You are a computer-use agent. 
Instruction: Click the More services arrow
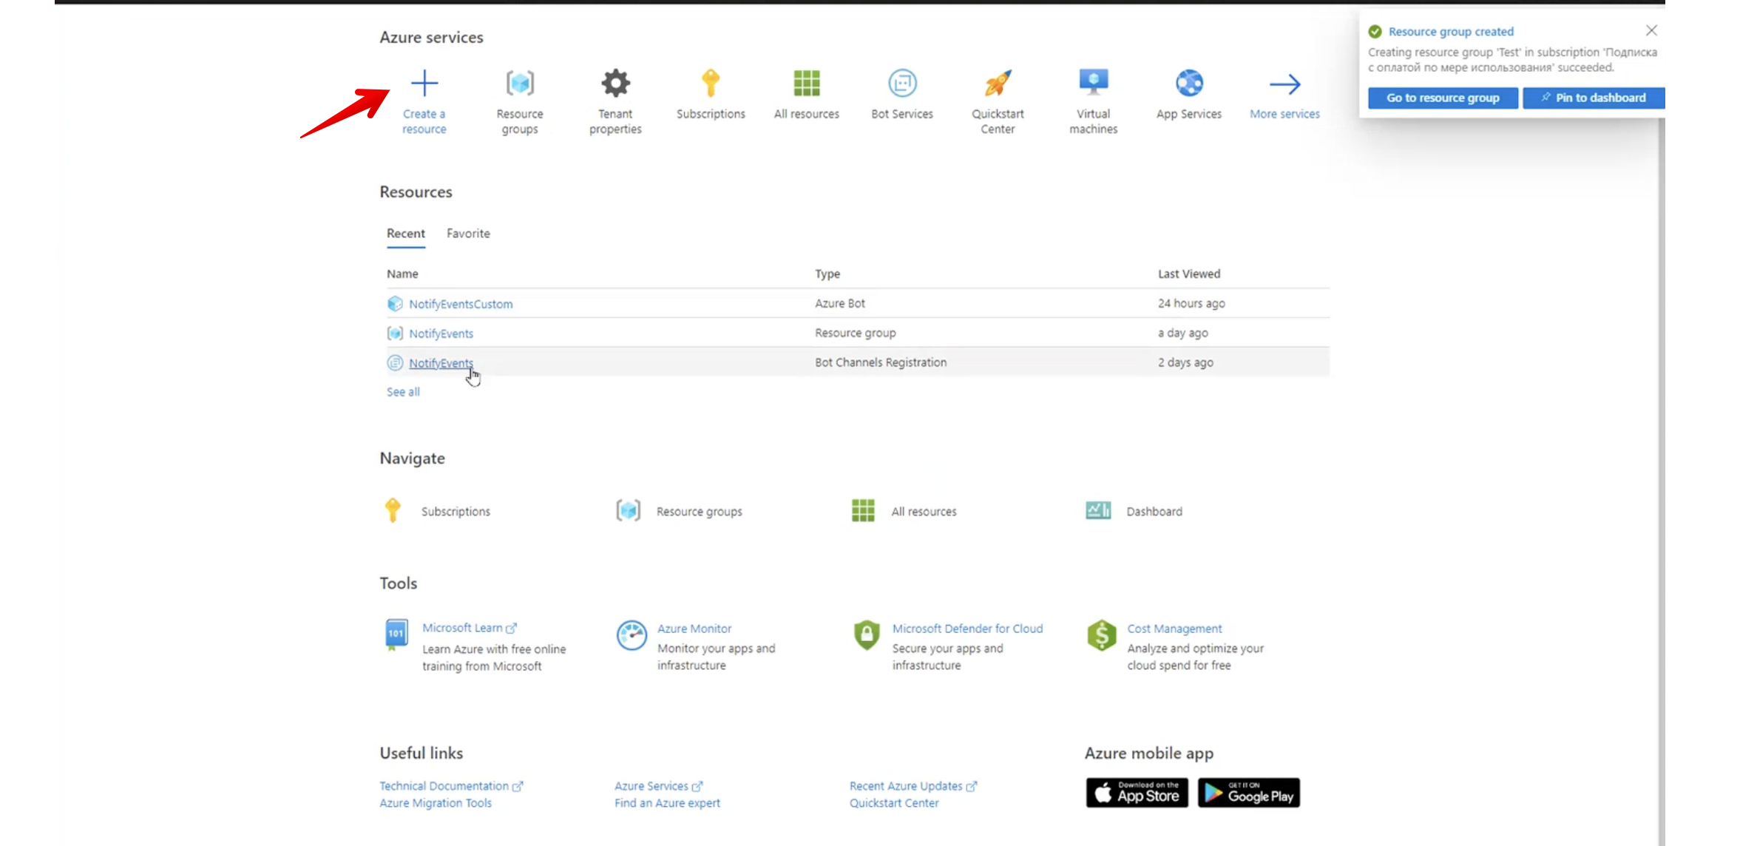pos(1284,84)
